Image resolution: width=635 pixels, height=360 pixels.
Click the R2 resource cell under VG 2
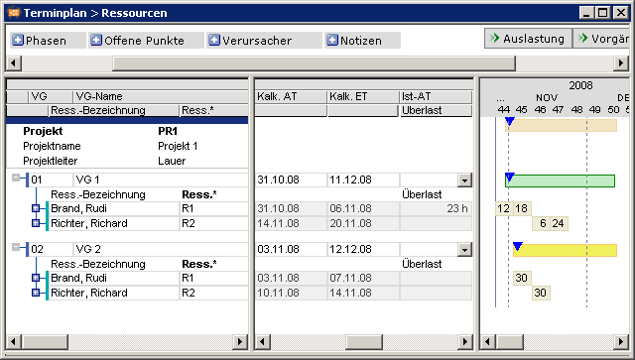click(214, 293)
